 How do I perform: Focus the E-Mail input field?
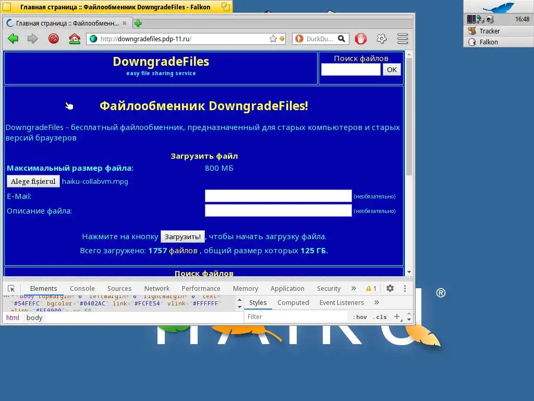278,196
